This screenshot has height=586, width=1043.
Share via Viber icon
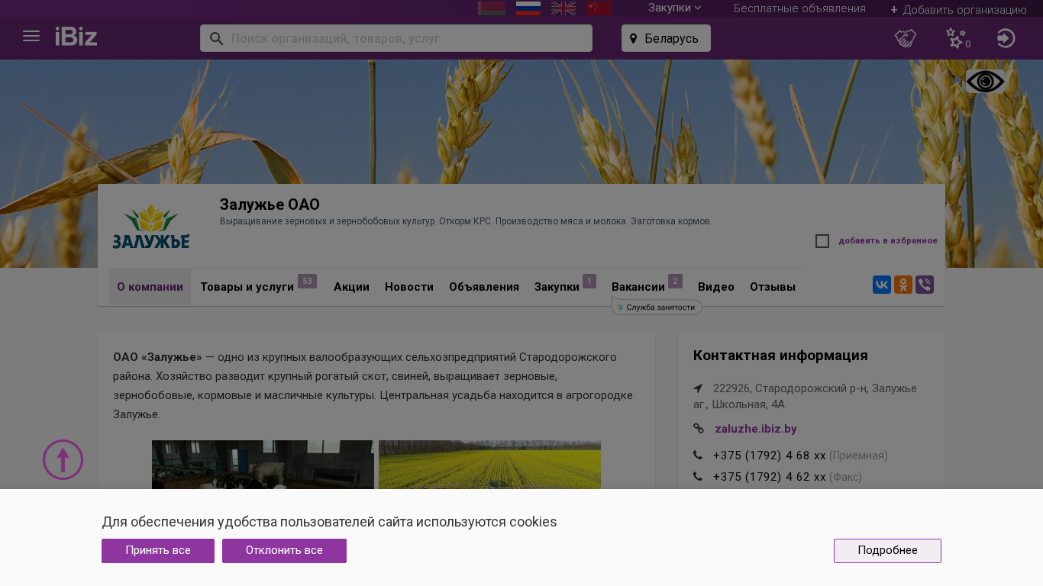(925, 285)
